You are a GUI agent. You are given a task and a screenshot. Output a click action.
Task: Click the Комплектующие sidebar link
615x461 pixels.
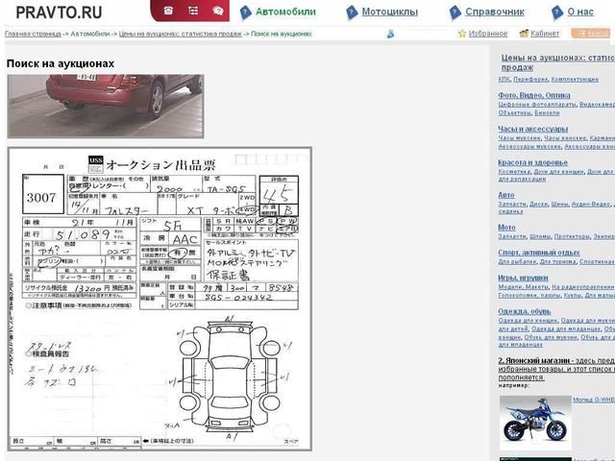575,79
